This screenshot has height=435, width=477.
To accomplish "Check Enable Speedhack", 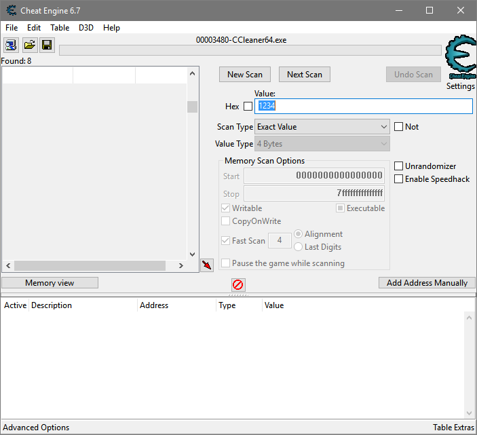I will click(x=399, y=179).
